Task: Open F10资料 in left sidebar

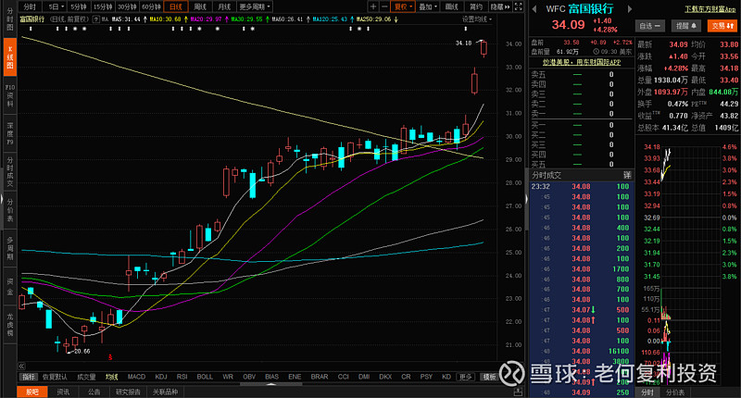Action: [x=10, y=95]
